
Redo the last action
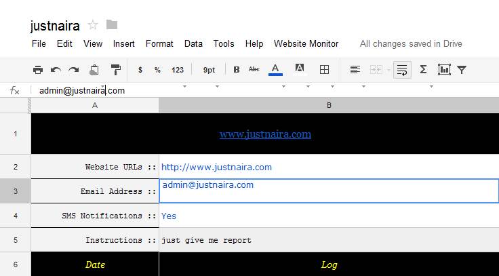(x=74, y=69)
